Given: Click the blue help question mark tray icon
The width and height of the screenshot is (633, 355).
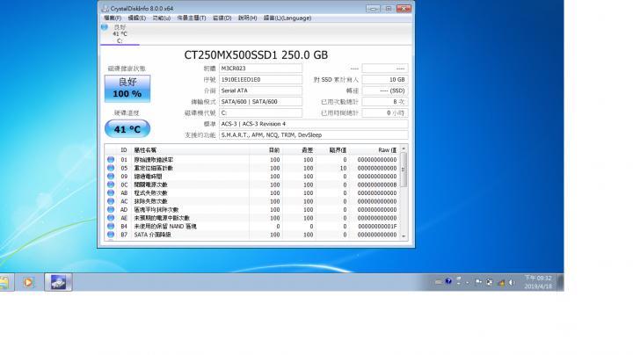Looking at the screenshot, I should [448, 281].
